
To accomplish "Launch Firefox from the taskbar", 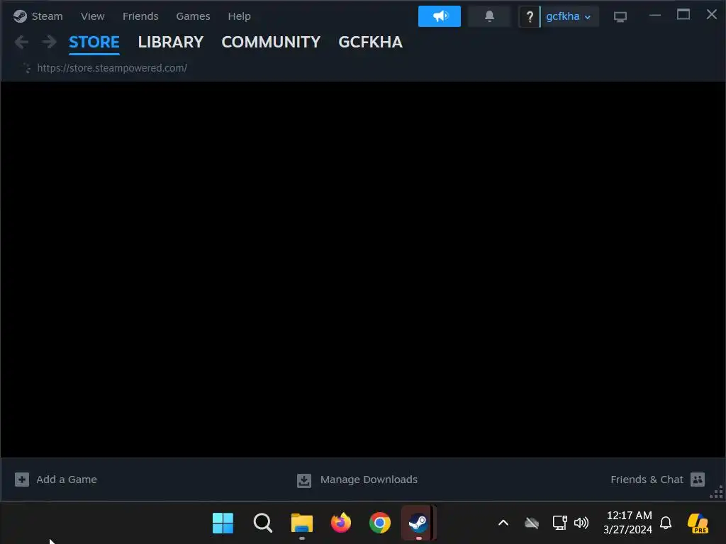I will [x=341, y=523].
